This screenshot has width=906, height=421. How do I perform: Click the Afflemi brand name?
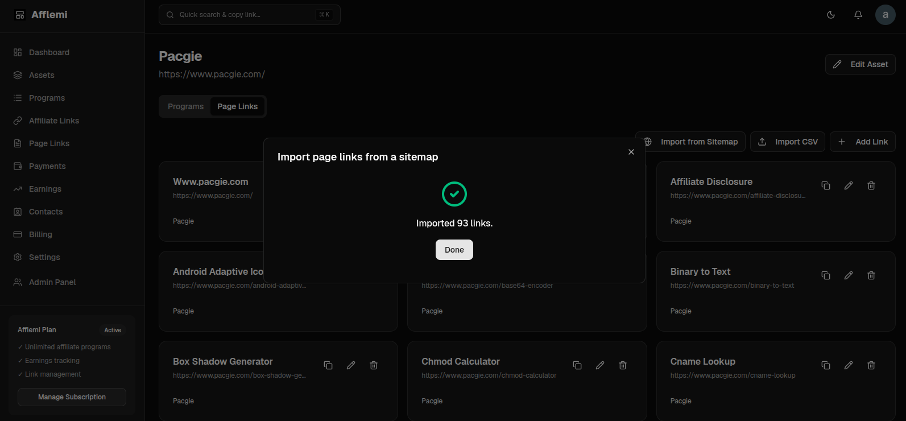tap(49, 15)
